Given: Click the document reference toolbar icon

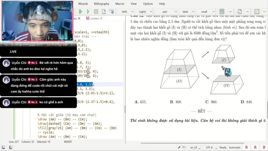Looking at the screenshot, I should (239, 12).
